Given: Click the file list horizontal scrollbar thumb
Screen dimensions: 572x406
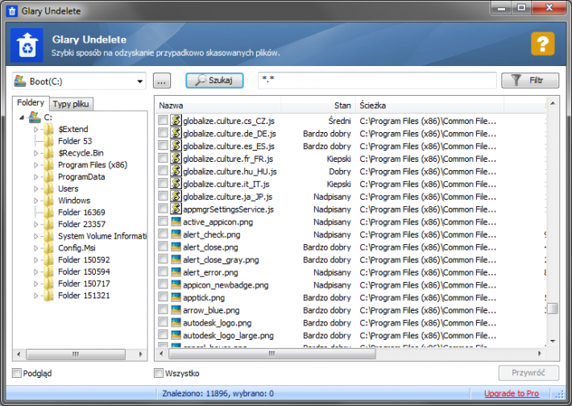Looking at the screenshot, I should [x=272, y=353].
